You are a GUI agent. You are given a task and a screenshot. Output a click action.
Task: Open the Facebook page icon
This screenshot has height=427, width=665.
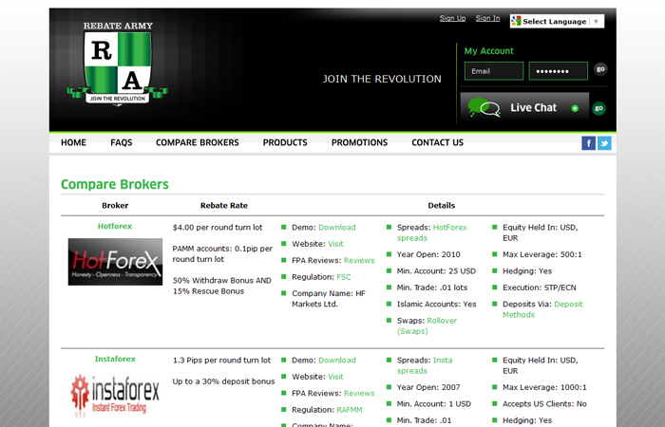tap(588, 143)
